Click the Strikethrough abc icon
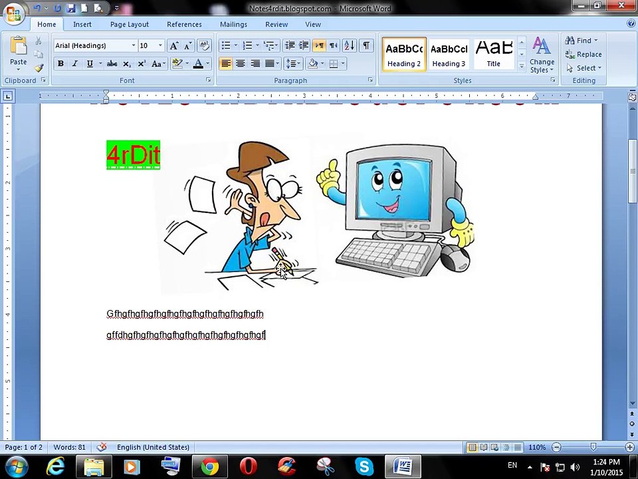638x479 pixels. [112, 64]
